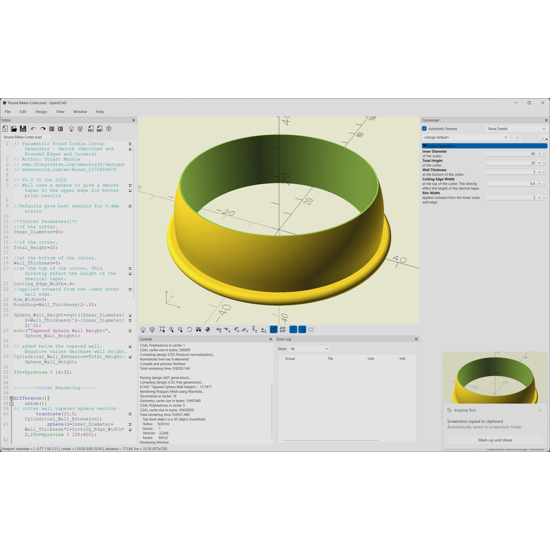
Task: Click the plus button to add preset
Action: pos(517,137)
